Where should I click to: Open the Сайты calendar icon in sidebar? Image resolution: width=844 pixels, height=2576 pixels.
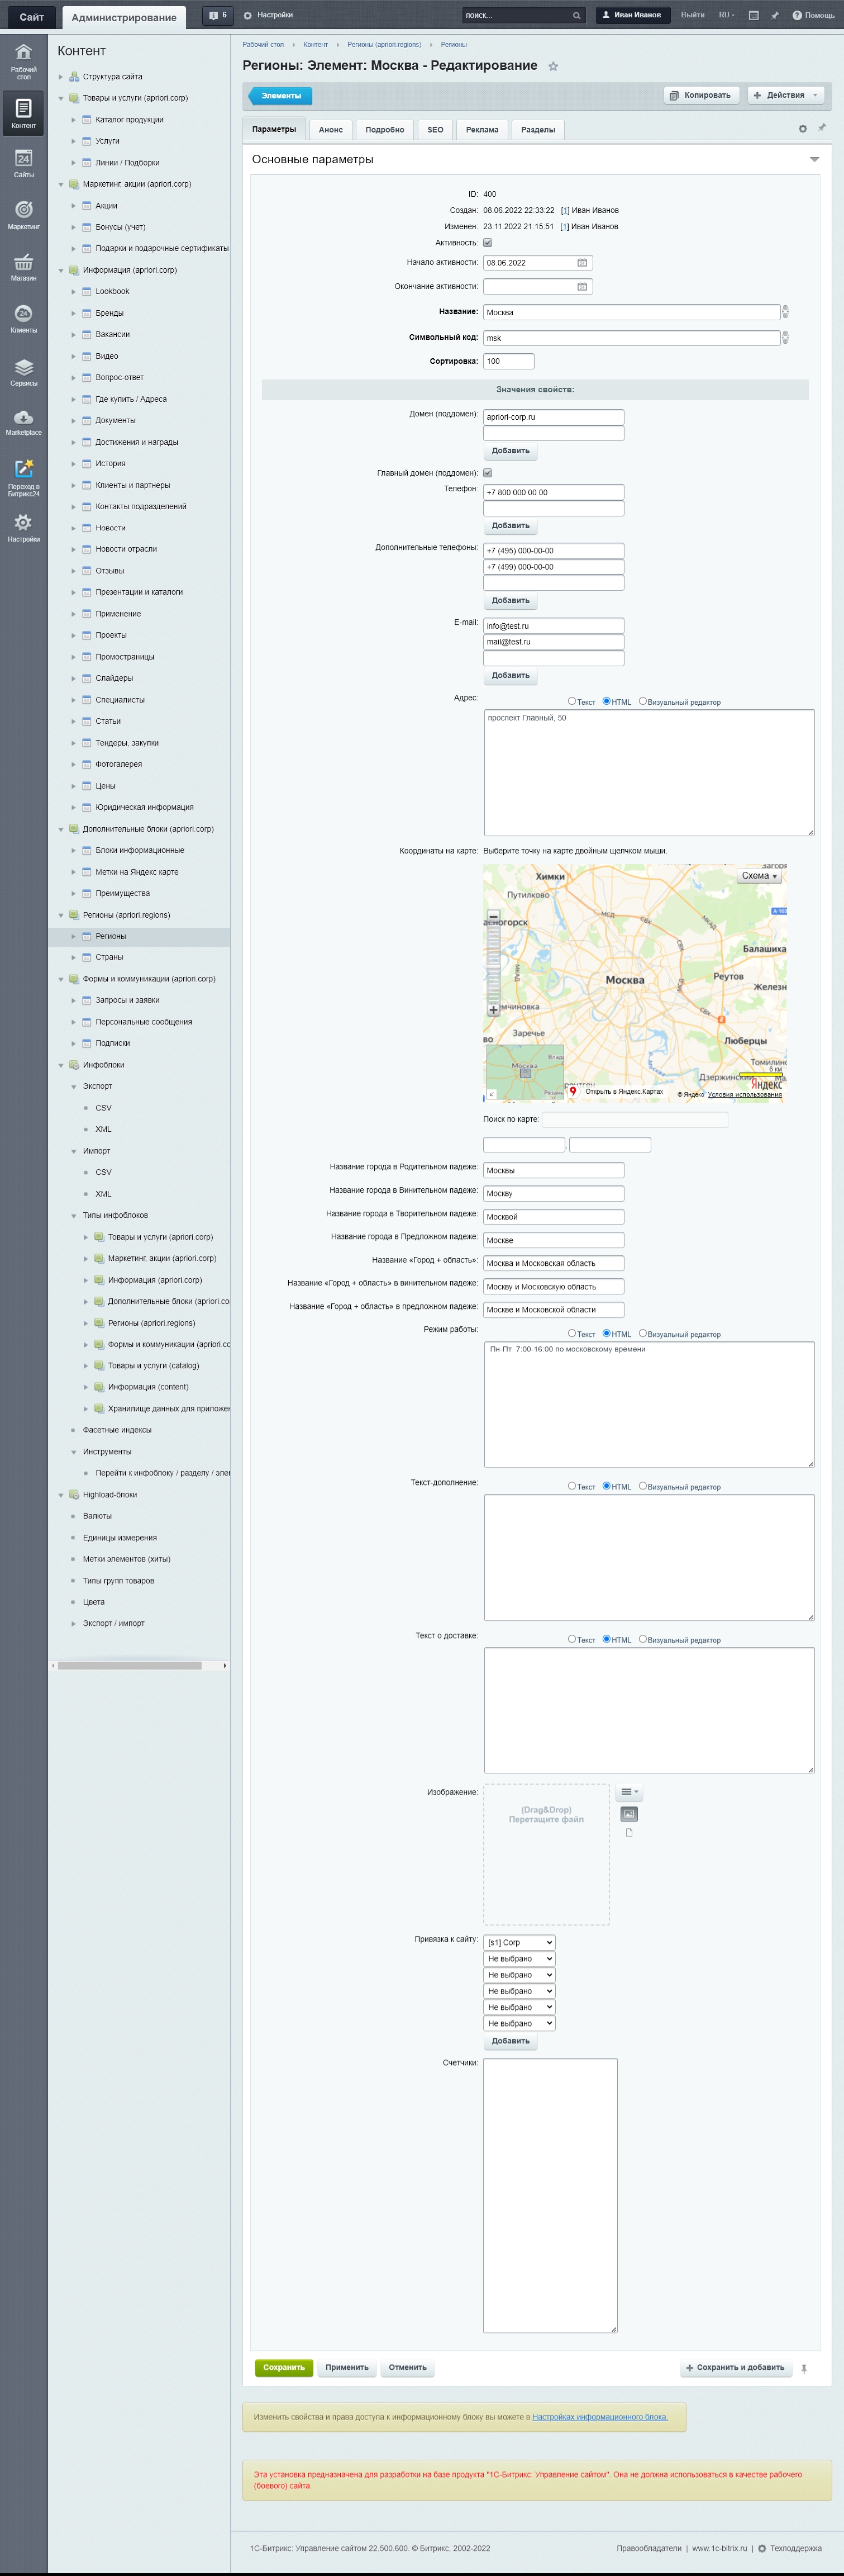[23, 159]
